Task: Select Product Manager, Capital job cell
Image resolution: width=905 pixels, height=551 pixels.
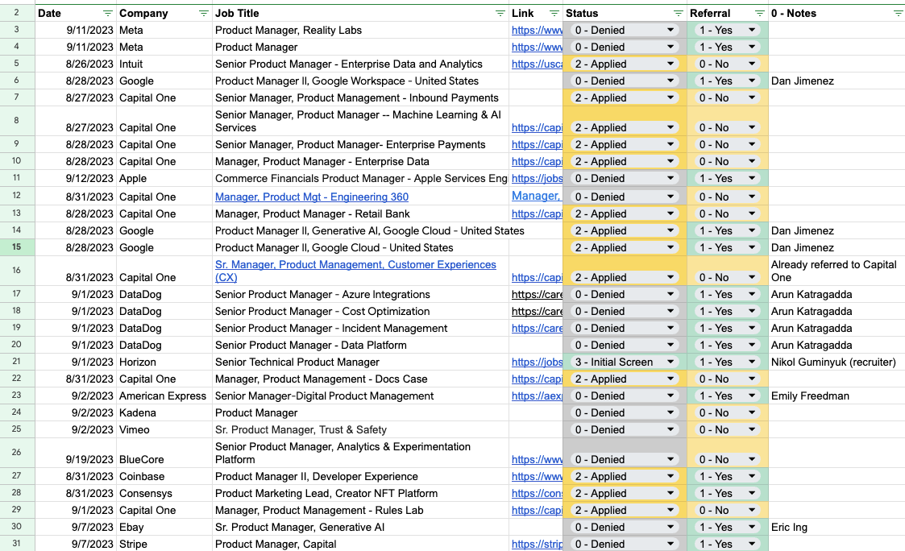Action: click(x=360, y=544)
